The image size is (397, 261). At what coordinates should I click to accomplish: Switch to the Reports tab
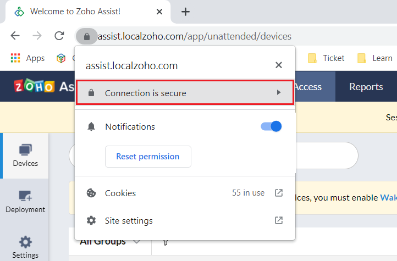click(366, 86)
